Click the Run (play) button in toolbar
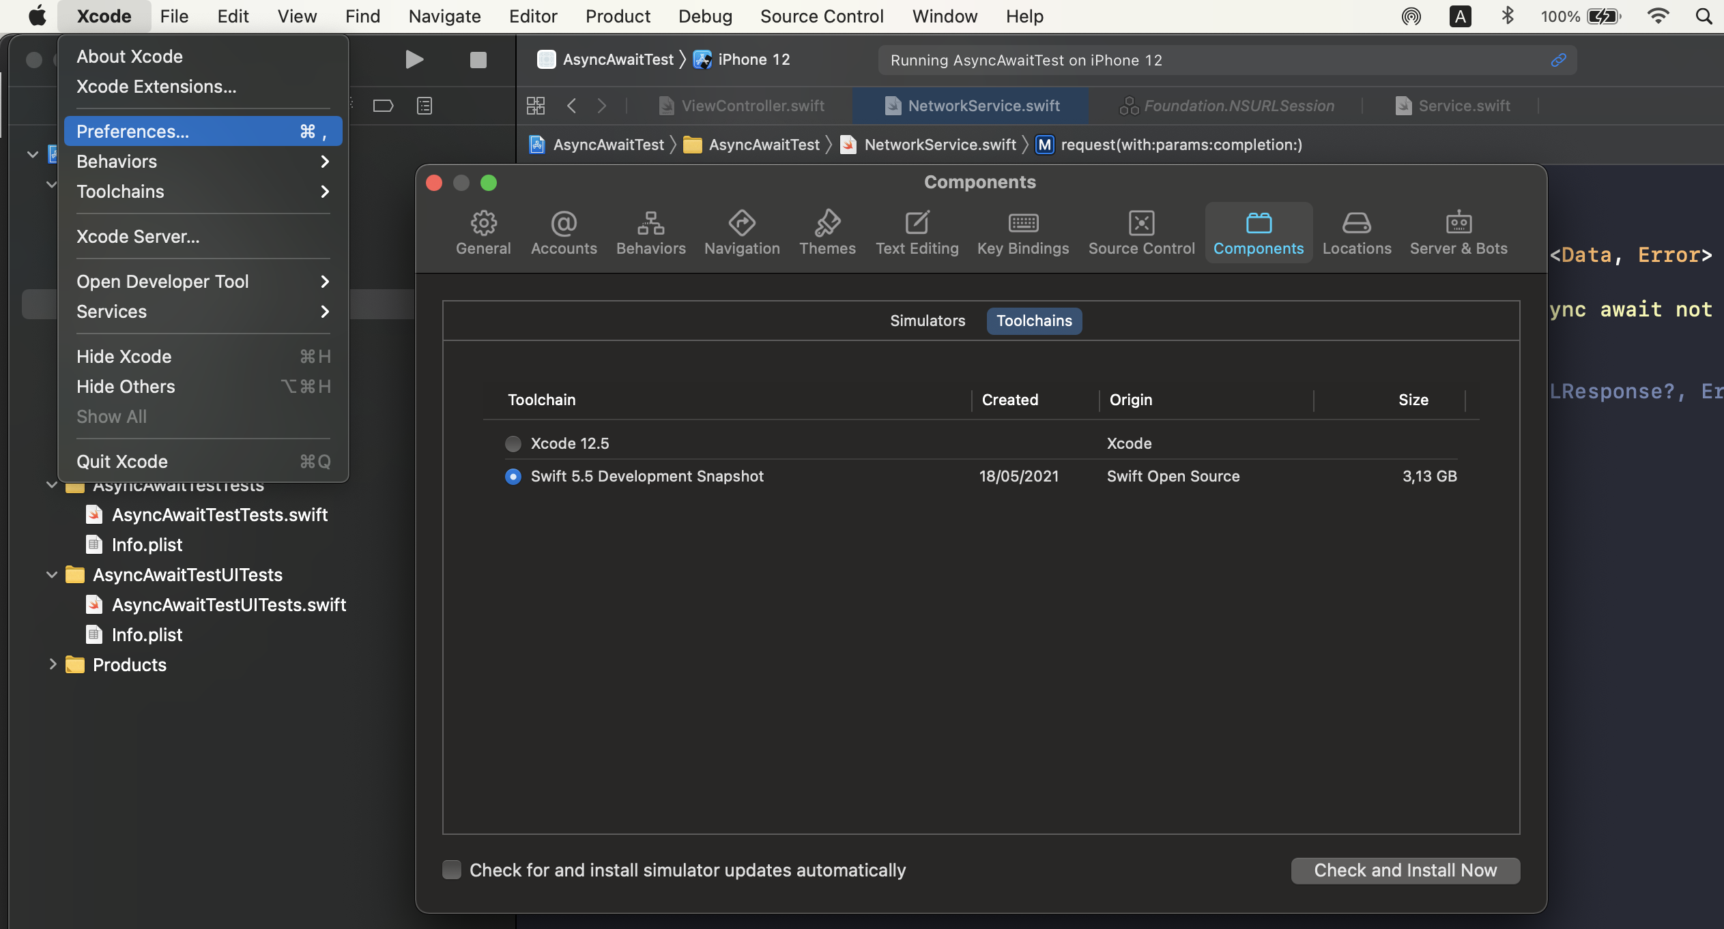 tap(414, 60)
